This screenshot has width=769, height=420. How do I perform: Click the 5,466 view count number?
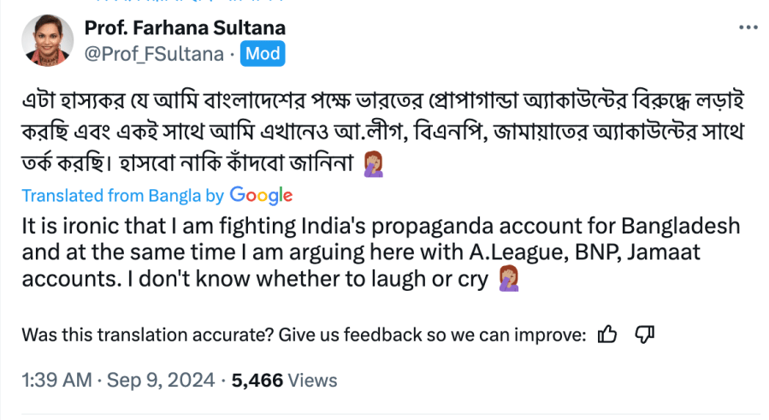pos(257,381)
